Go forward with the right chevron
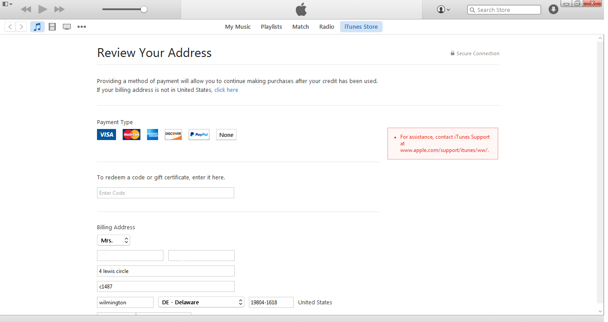Screen dimensions: 608x322 (21, 27)
